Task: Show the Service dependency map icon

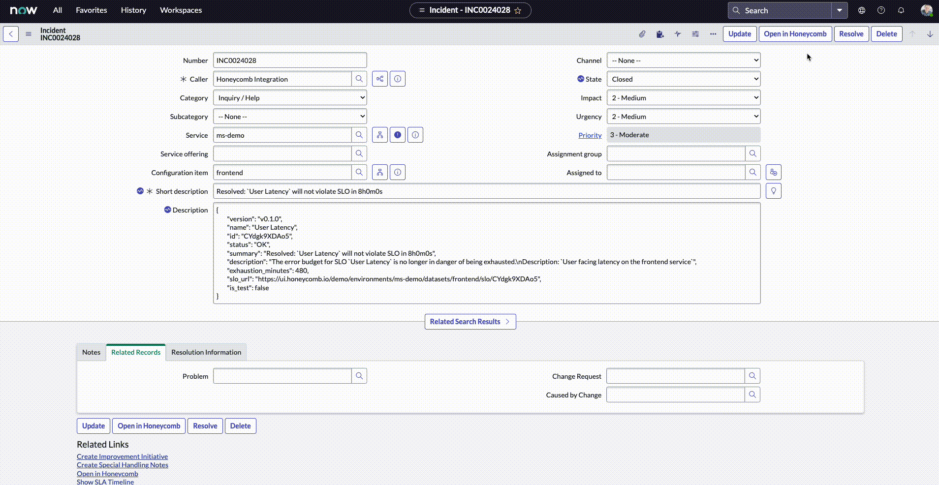Action: coord(380,135)
